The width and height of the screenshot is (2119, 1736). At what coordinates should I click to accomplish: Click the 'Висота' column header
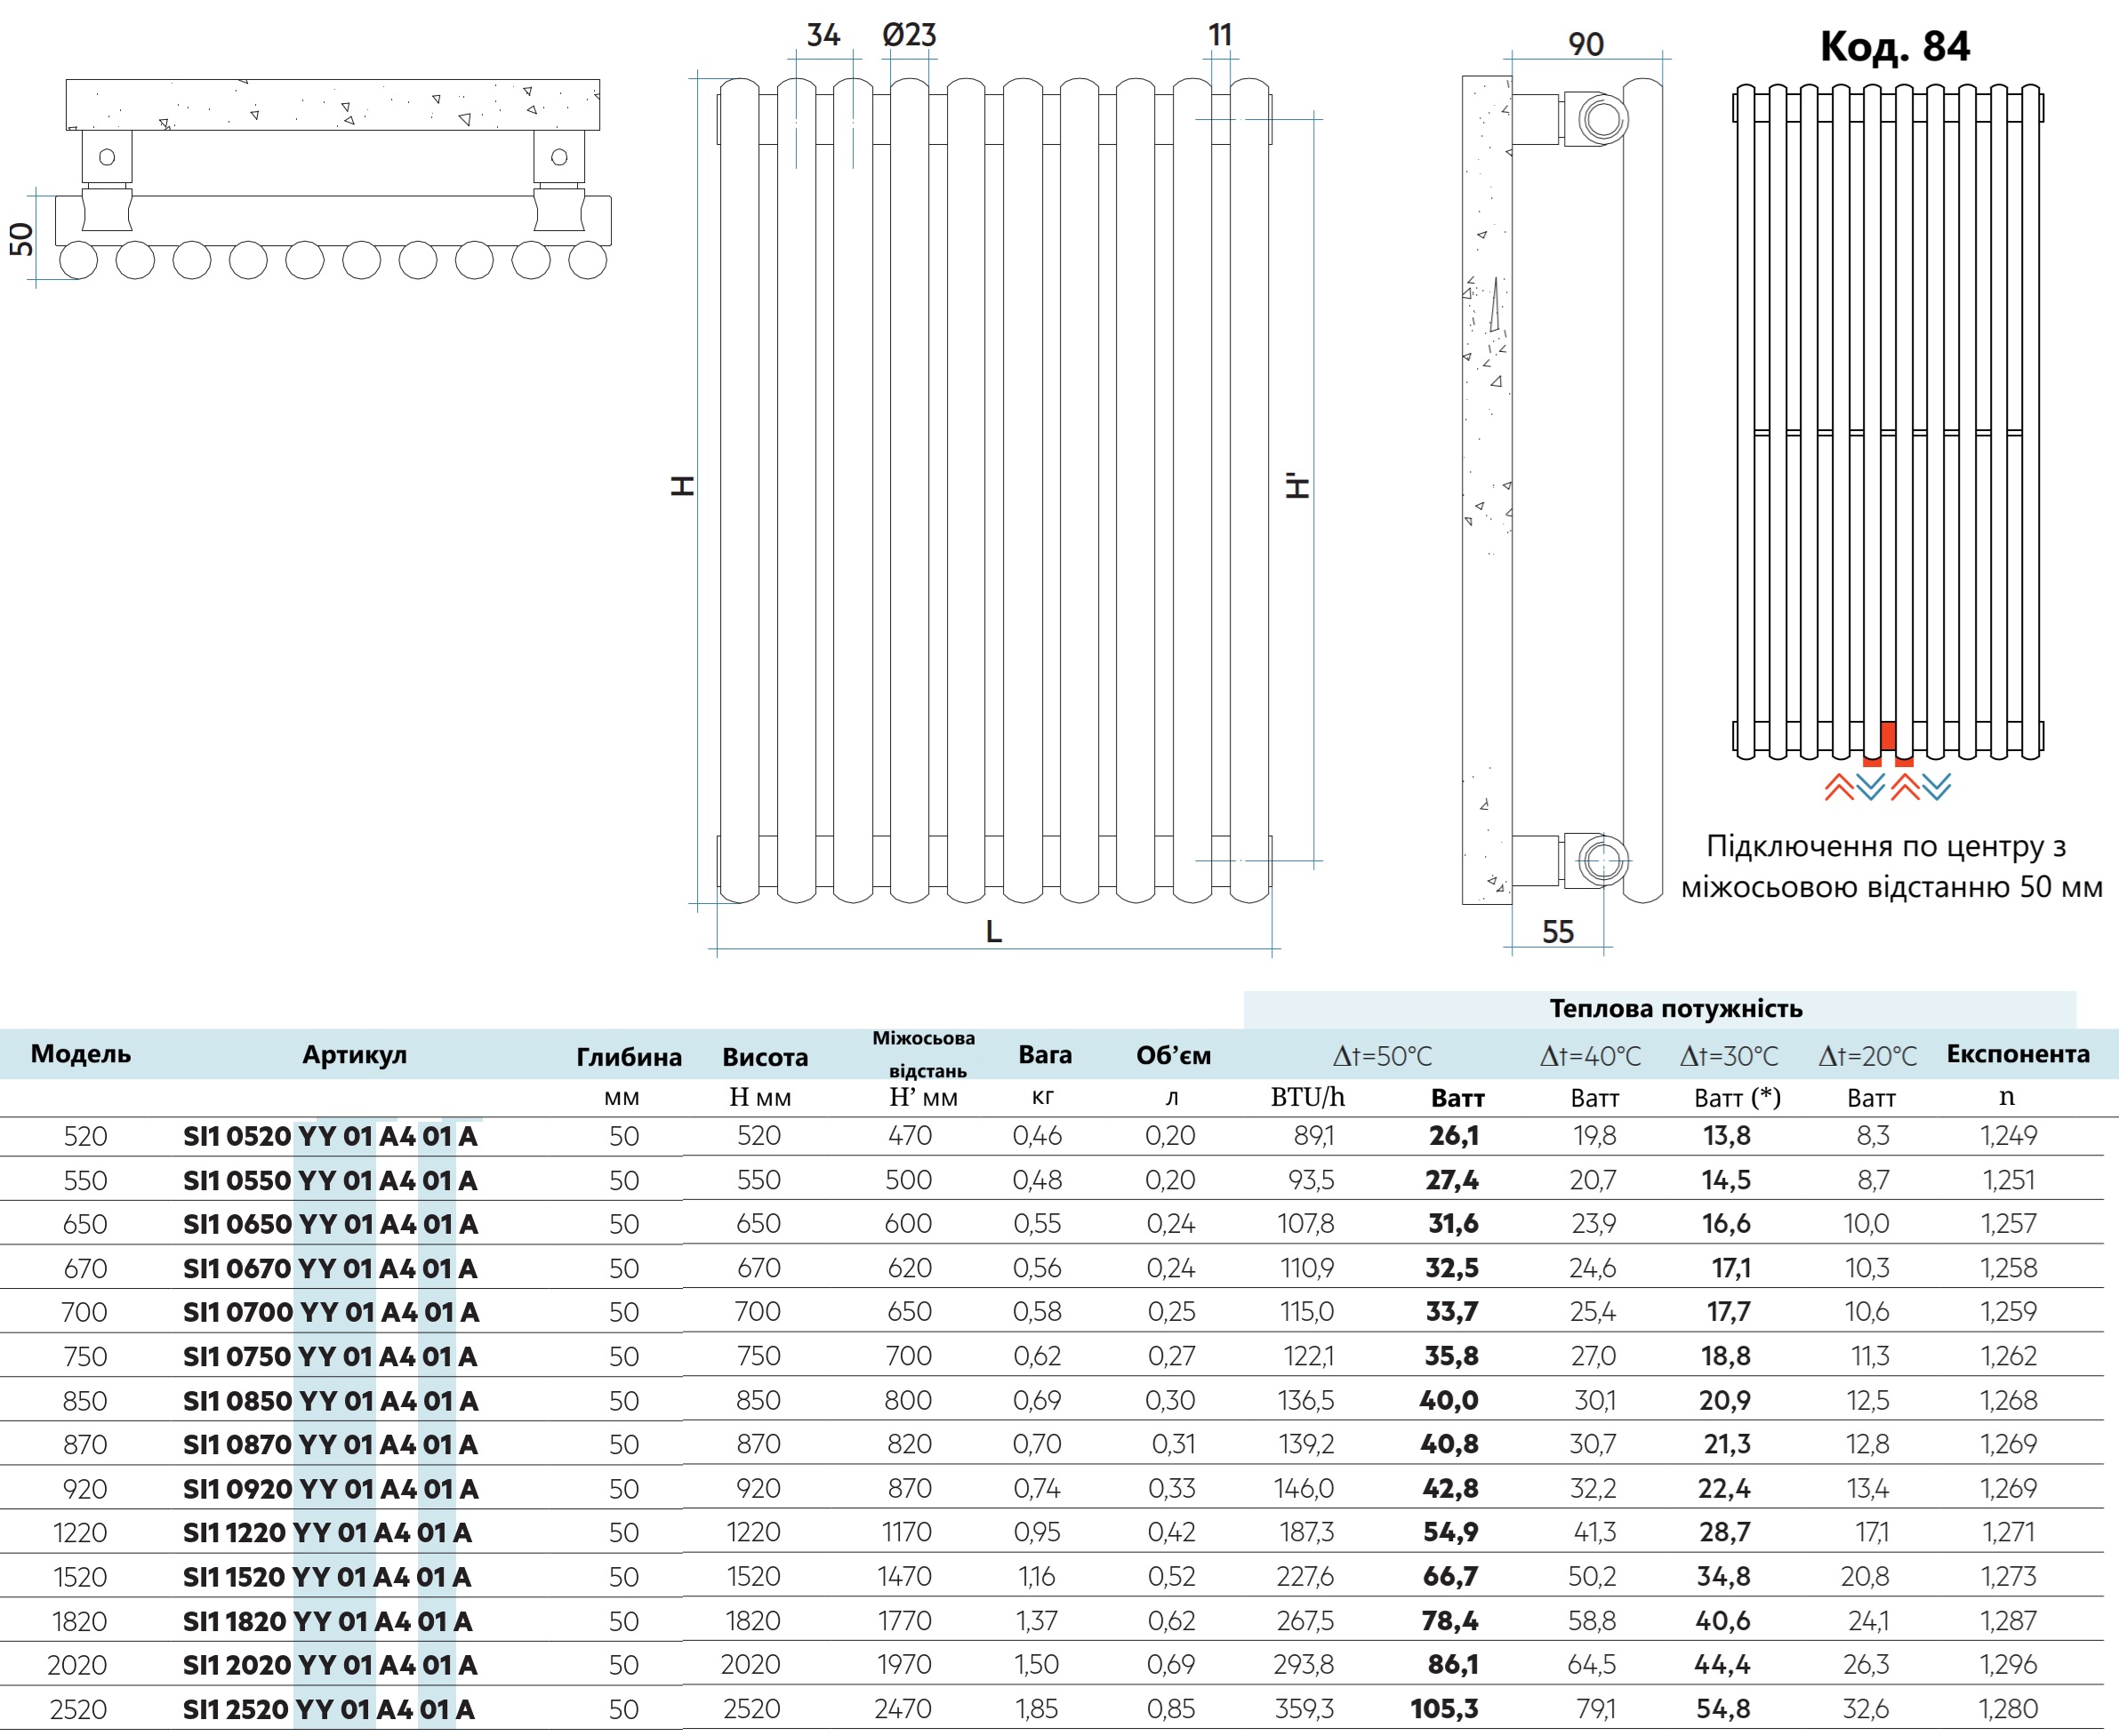pyautogui.click(x=765, y=1057)
